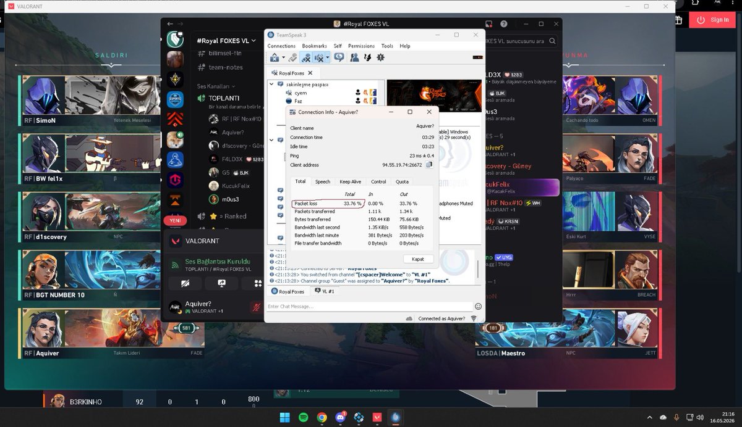Switch to Speech tab in Connection Info

point(323,181)
